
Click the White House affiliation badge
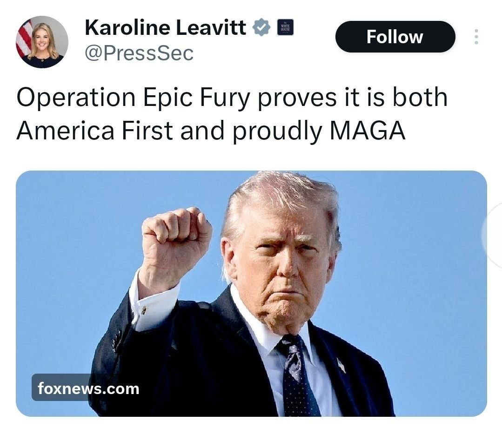click(285, 27)
